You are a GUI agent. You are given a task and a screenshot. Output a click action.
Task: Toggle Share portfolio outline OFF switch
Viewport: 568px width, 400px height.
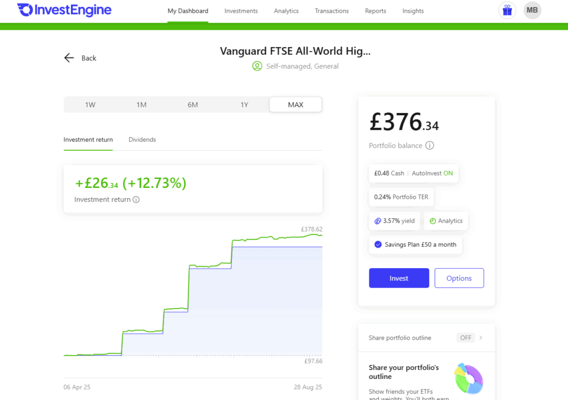[465, 338]
